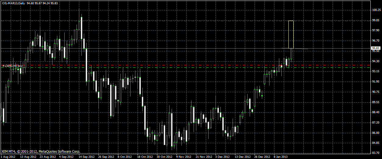Click the 94.30 price axis label
The height and width of the screenshot is (159, 382).
[x=376, y=61]
